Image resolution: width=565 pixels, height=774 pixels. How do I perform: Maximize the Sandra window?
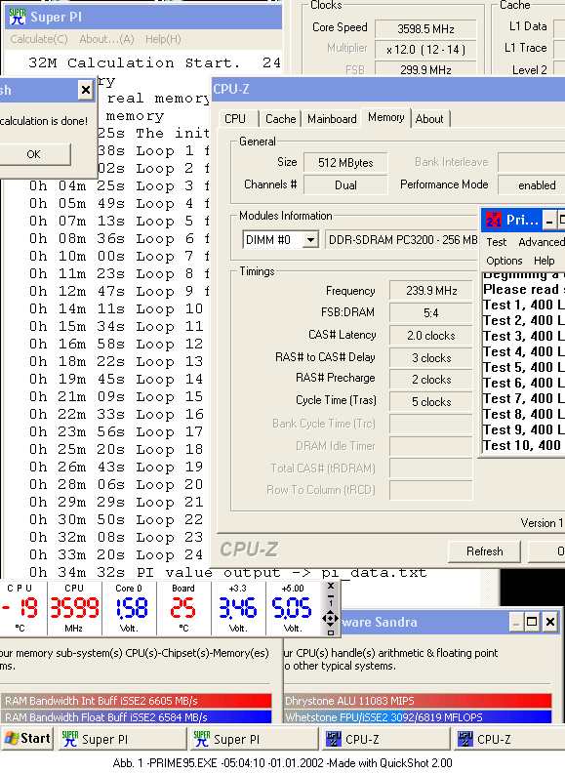(532, 622)
